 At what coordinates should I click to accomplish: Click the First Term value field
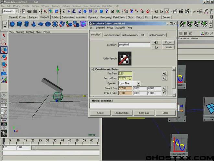[x=125, y=74]
